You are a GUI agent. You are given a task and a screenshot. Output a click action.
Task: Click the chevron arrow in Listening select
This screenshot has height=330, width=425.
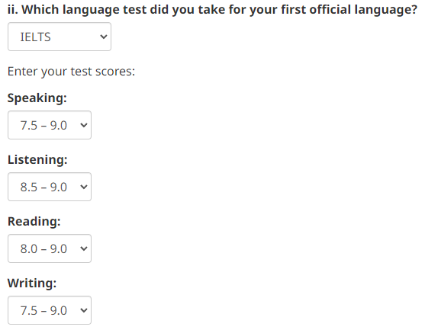(x=84, y=187)
